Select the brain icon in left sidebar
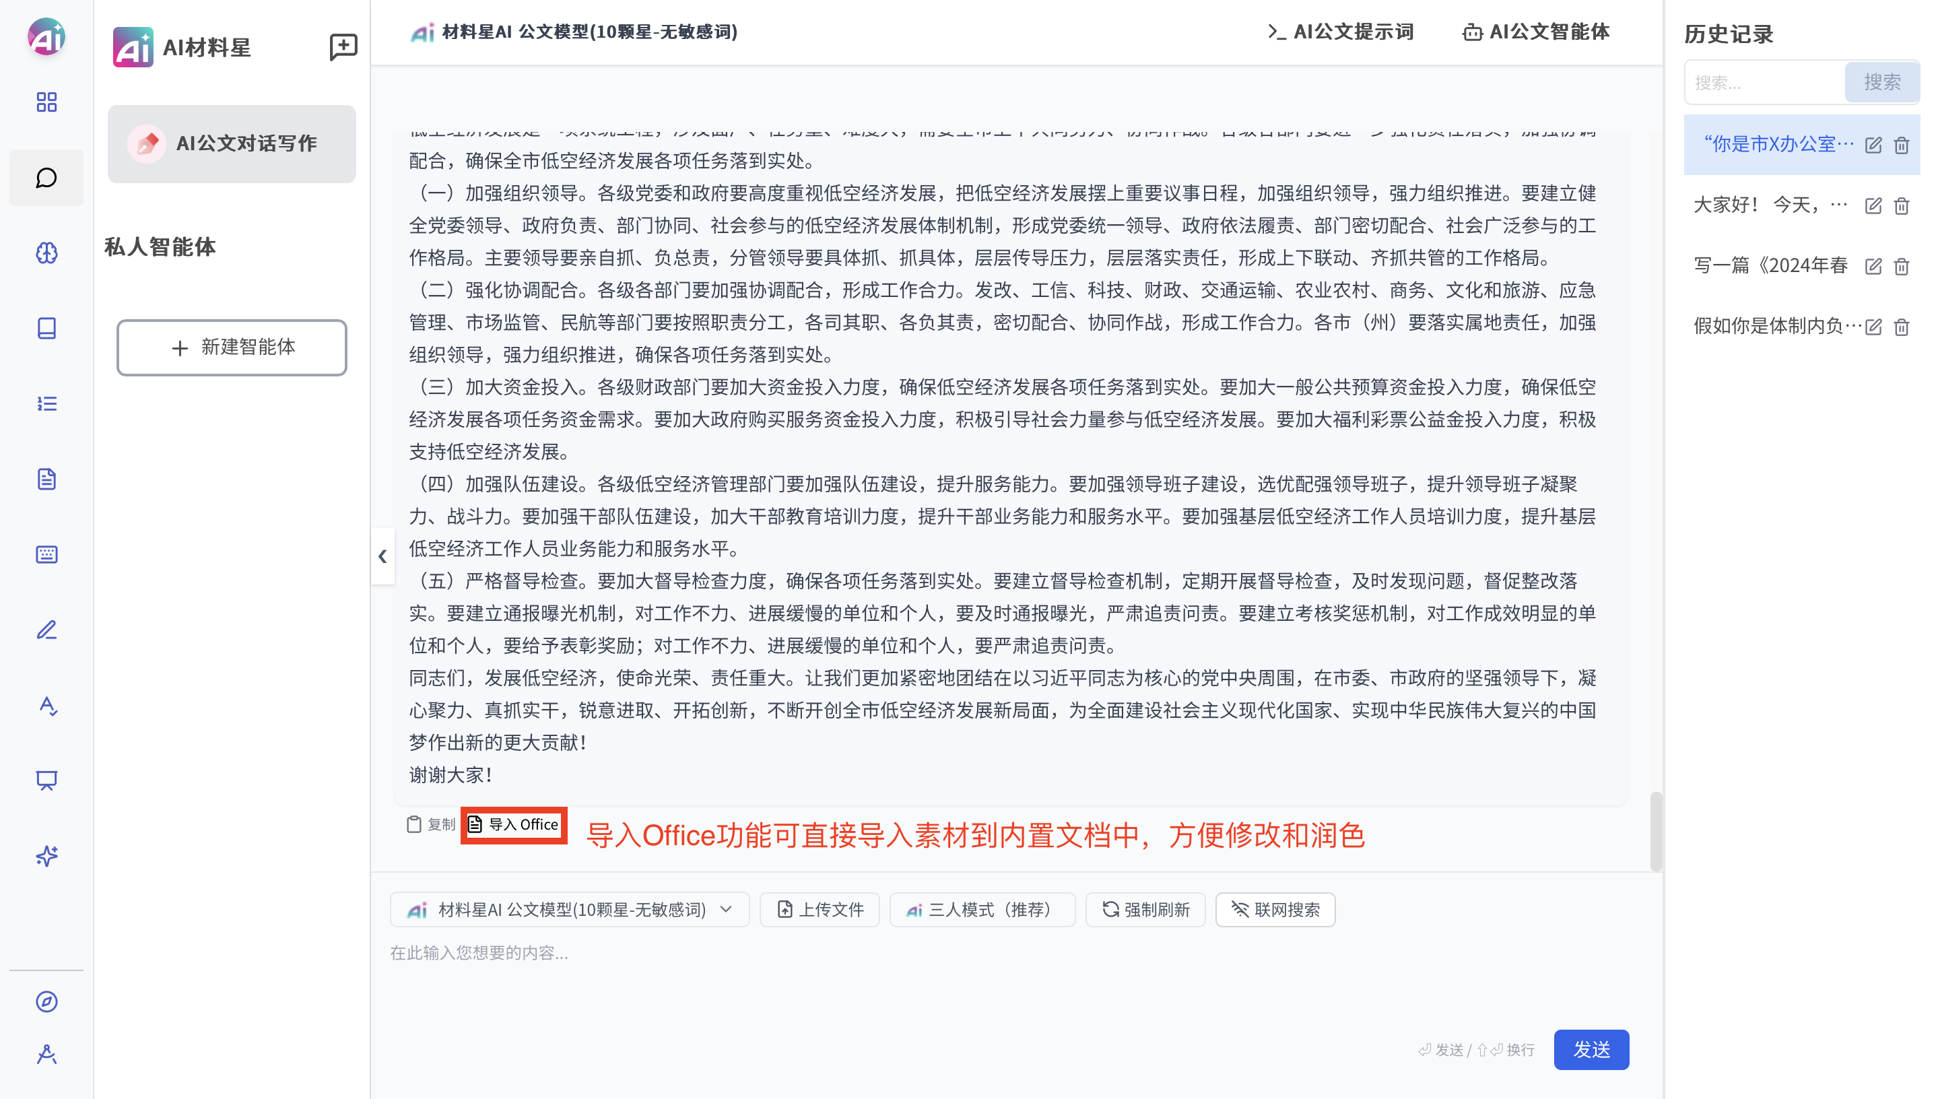 (46, 253)
